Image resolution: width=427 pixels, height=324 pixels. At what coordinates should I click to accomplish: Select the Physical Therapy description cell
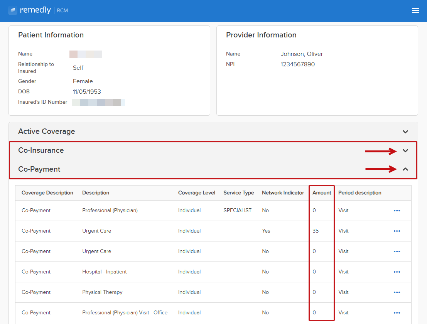pos(102,292)
